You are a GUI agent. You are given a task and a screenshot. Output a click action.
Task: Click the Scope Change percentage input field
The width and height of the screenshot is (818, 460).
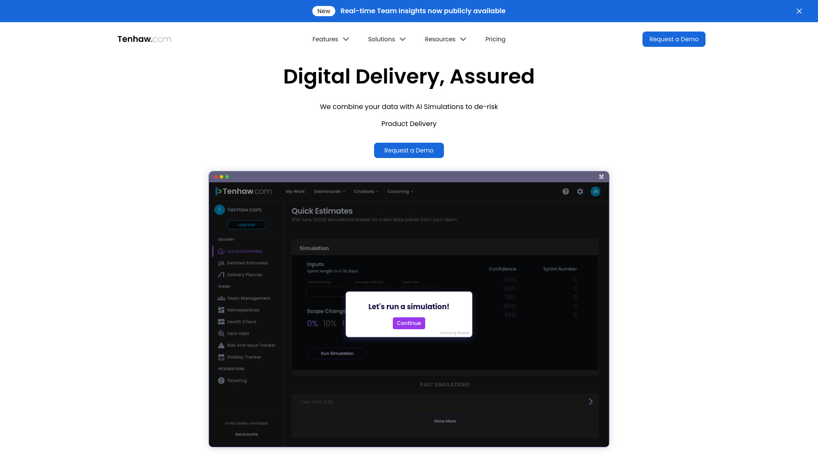(312, 323)
